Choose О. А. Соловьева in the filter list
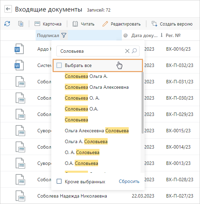200x204 pixels. [x=82, y=152]
